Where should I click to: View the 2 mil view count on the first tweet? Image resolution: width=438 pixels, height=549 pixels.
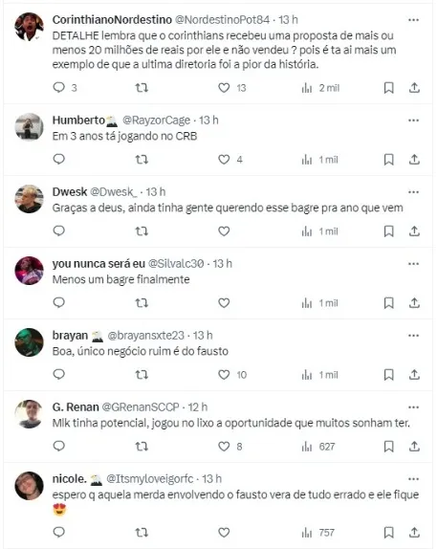point(320,88)
